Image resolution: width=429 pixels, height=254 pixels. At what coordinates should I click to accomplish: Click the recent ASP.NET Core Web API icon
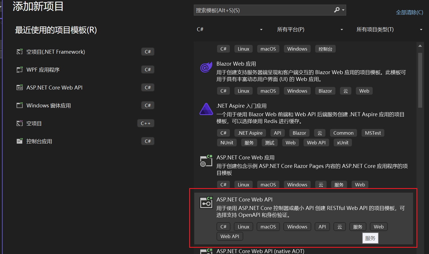(20, 88)
